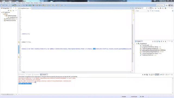This screenshot has width=174, height=98.
Task: Click the Package Explorer horizontal scrollbar thumb
Action: click(8, 94)
